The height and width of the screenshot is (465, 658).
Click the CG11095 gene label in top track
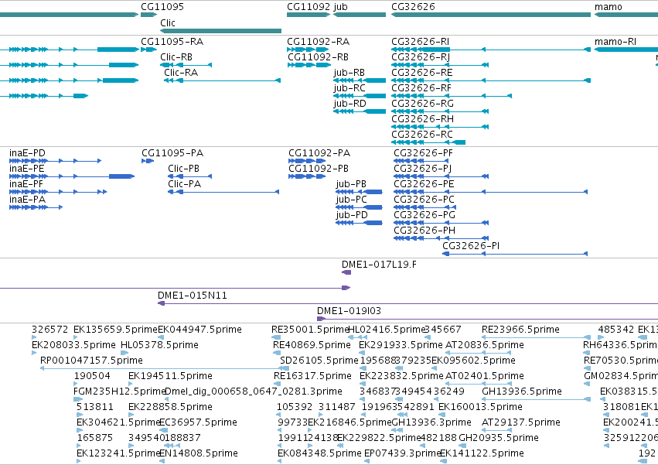162,7
